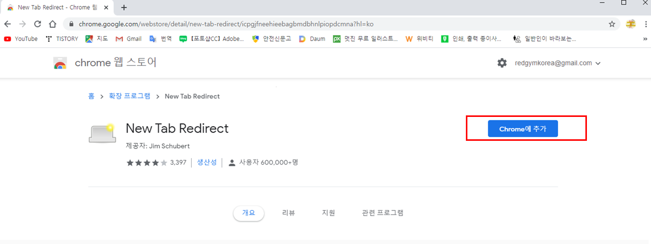Click the browser forward arrow
This screenshot has height=244, width=651.
[x=22, y=24]
